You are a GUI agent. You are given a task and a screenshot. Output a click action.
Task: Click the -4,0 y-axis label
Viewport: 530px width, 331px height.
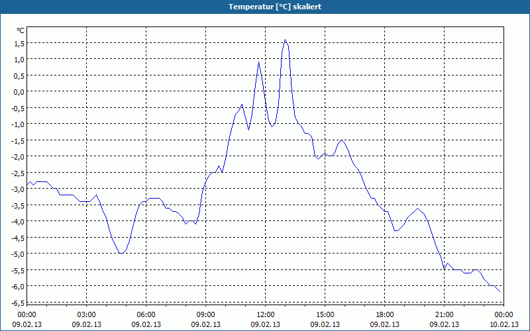(x=18, y=222)
